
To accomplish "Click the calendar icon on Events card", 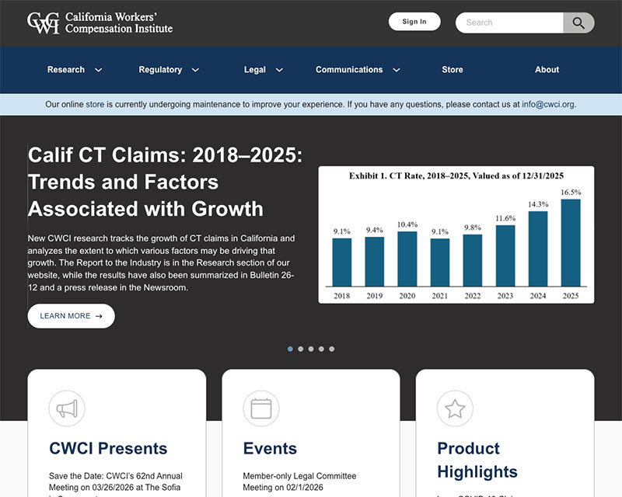I will [261, 408].
